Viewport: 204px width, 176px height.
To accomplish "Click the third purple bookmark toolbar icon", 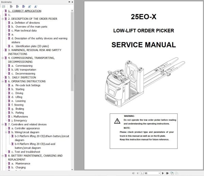I will [23, 6].
